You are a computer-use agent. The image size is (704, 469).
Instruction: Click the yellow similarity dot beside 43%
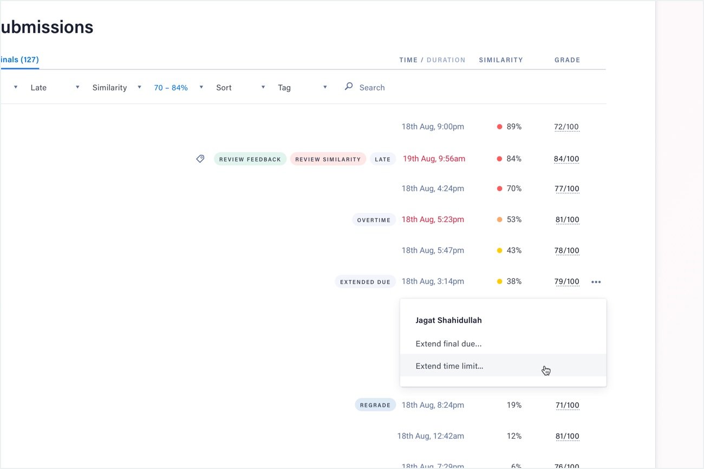(499, 250)
